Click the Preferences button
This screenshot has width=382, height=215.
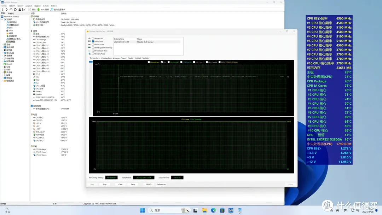tap(161, 184)
